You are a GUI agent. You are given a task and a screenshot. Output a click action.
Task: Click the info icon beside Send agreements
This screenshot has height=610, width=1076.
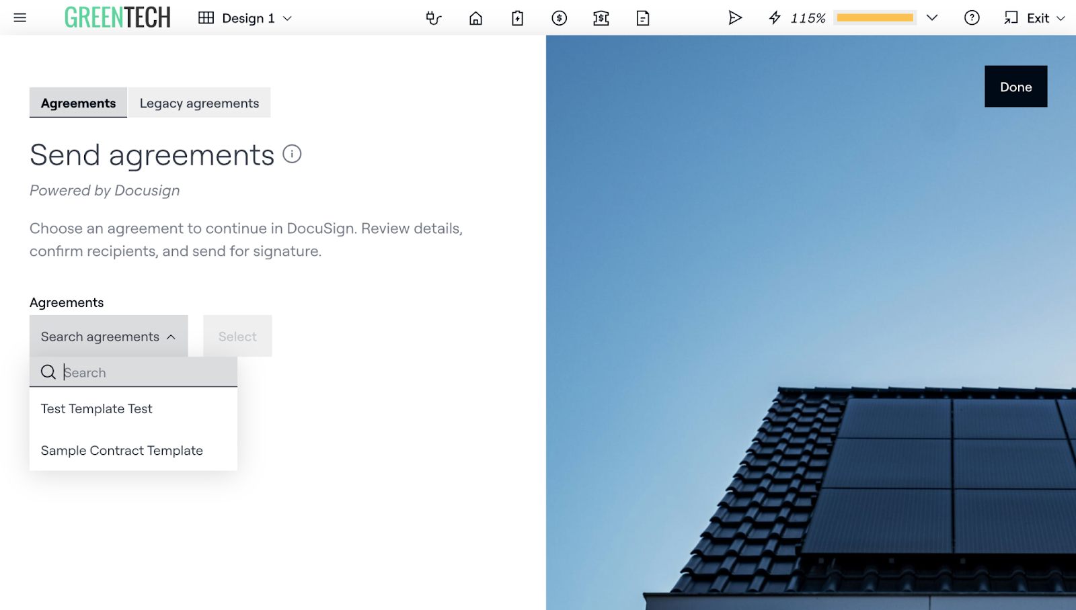pos(292,154)
